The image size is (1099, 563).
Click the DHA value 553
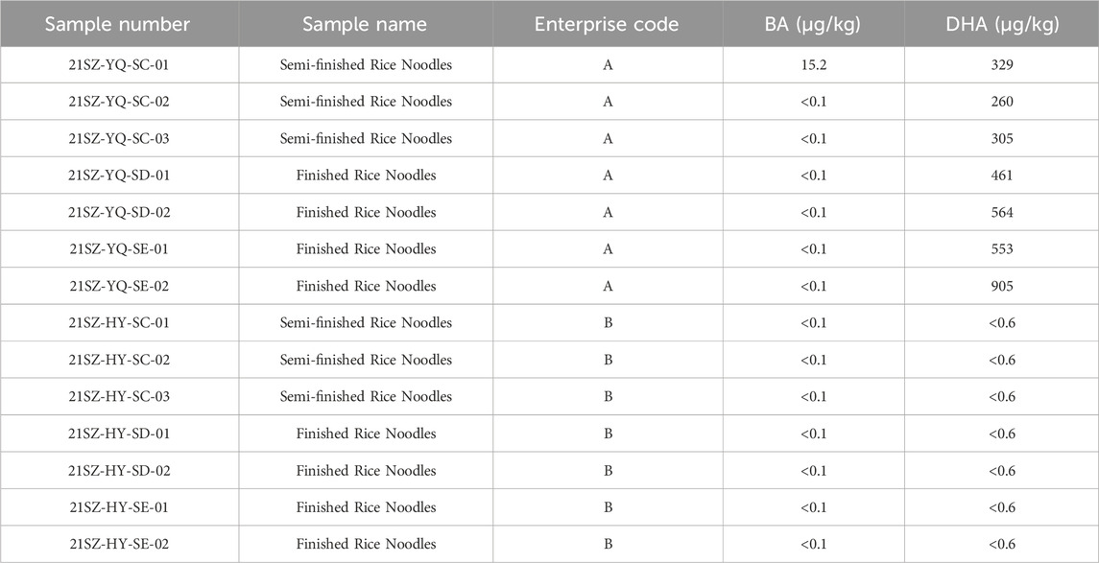tap(1002, 249)
